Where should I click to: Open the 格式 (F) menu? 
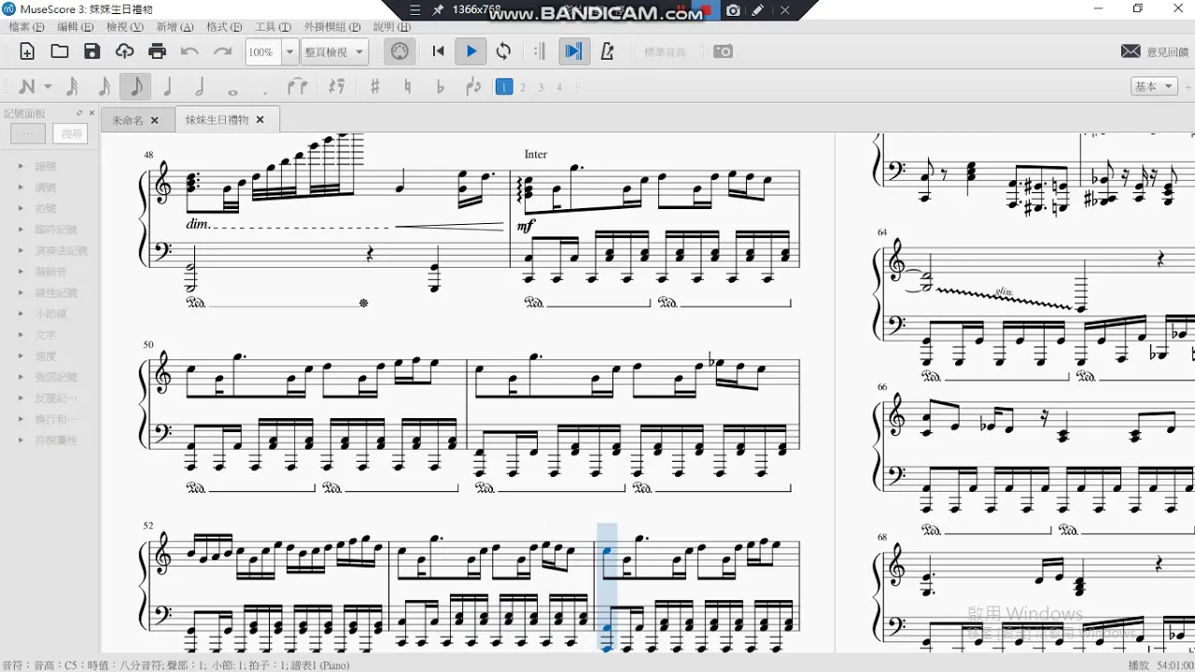(x=224, y=27)
